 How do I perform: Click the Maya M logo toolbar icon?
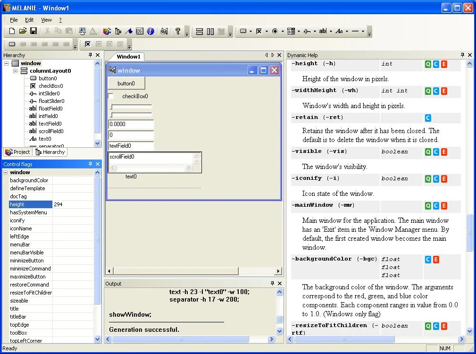click(x=164, y=31)
